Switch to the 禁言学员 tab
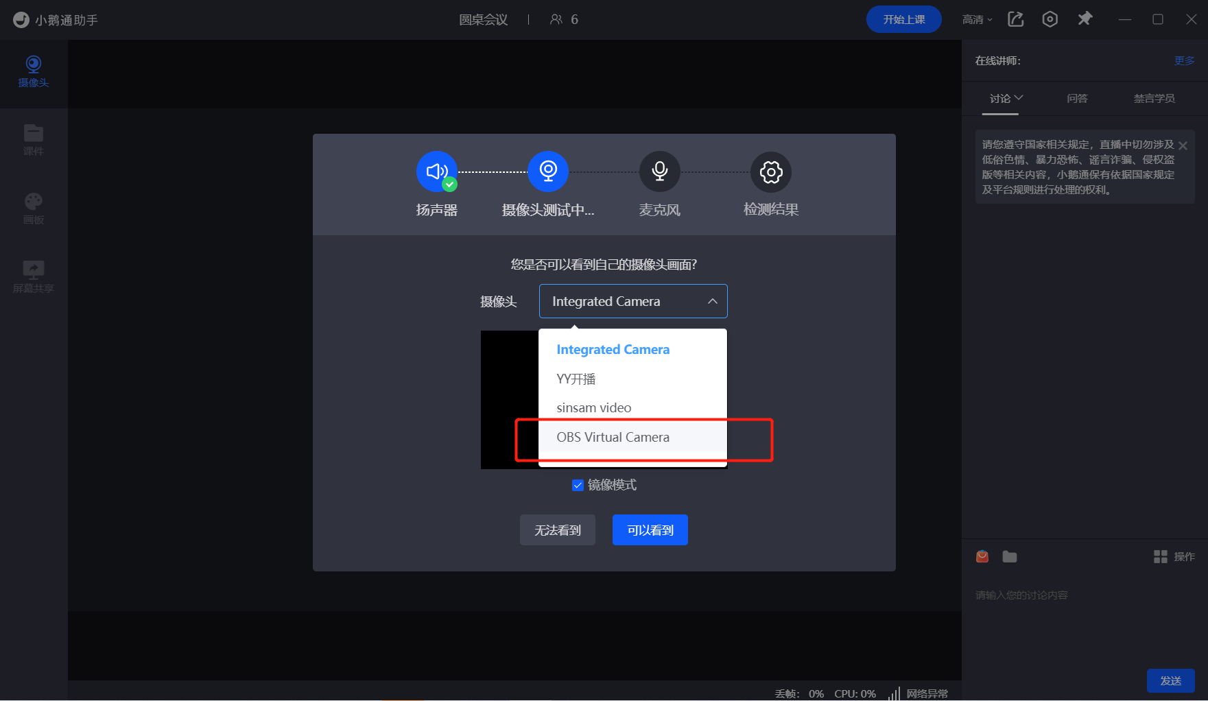Image resolution: width=1208 pixels, height=701 pixels. [x=1154, y=98]
